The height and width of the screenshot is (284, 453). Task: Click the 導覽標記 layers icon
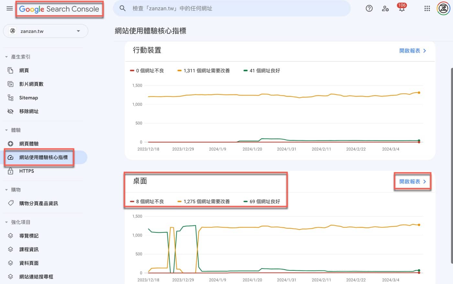[x=10, y=236]
